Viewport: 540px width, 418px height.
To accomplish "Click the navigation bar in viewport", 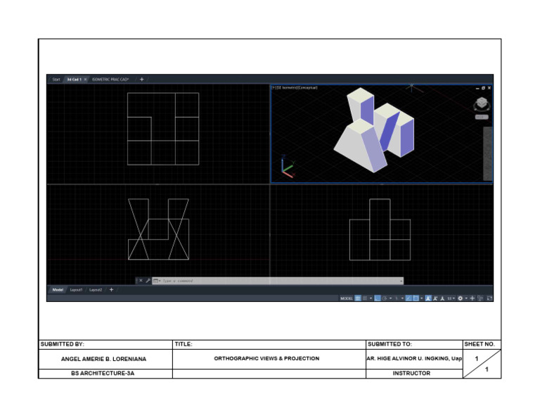I will point(487,153).
